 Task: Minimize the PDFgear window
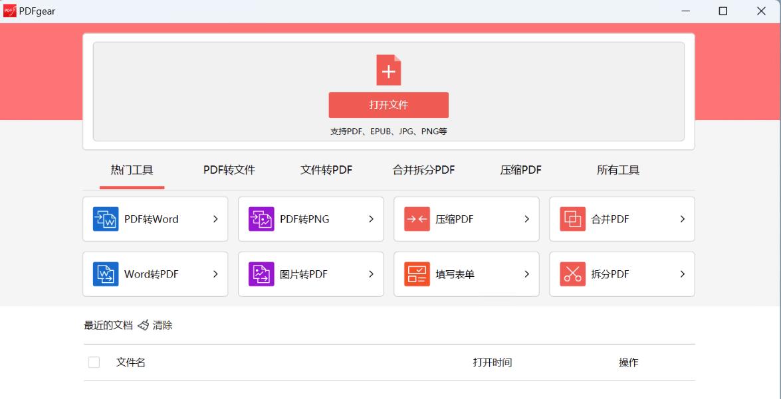point(685,11)
